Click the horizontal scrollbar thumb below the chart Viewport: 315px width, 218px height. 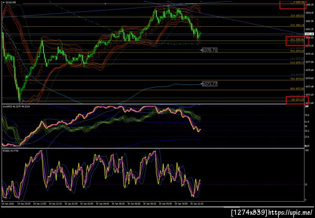coord(232,207)
